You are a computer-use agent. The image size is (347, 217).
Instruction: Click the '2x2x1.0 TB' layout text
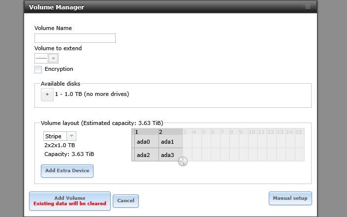[x=60, y=145]
